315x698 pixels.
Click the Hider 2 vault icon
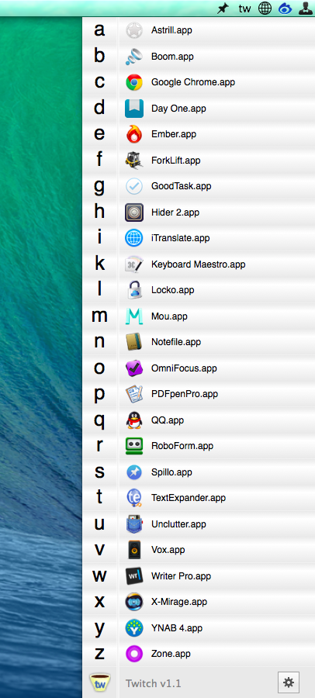pos(134,212)
